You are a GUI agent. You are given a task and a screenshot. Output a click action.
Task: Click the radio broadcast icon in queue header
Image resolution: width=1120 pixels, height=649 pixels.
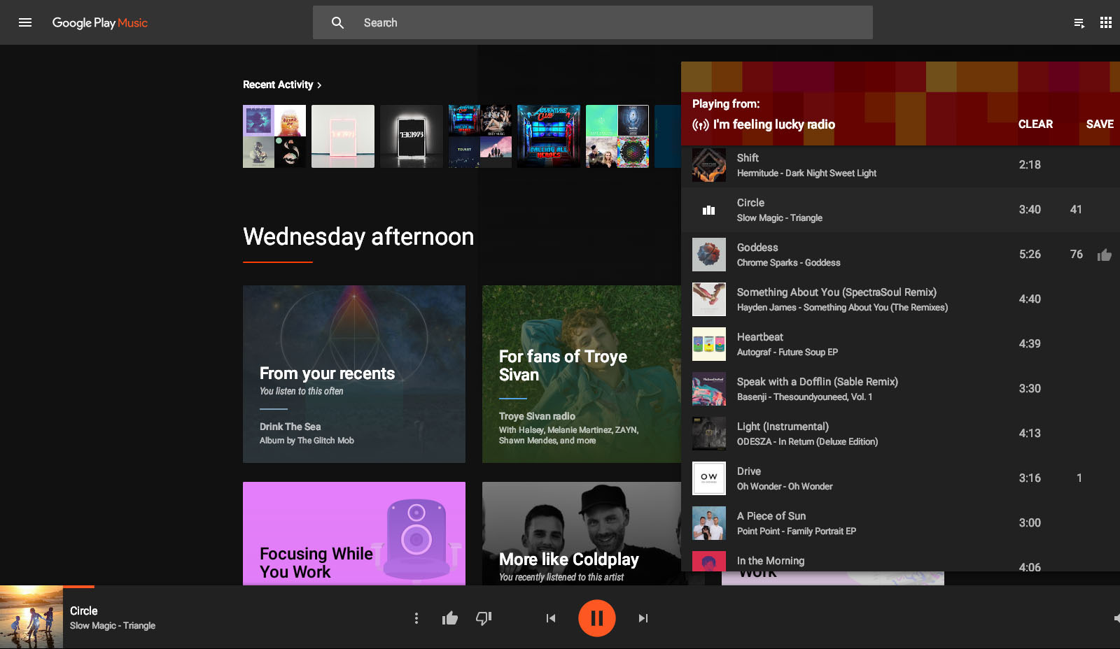pos(701,125)
